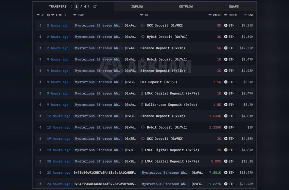289x190 pixels.
Task: Open LMAX Digital Deposit in the 0.005 row
Action: tap(172, 161)
